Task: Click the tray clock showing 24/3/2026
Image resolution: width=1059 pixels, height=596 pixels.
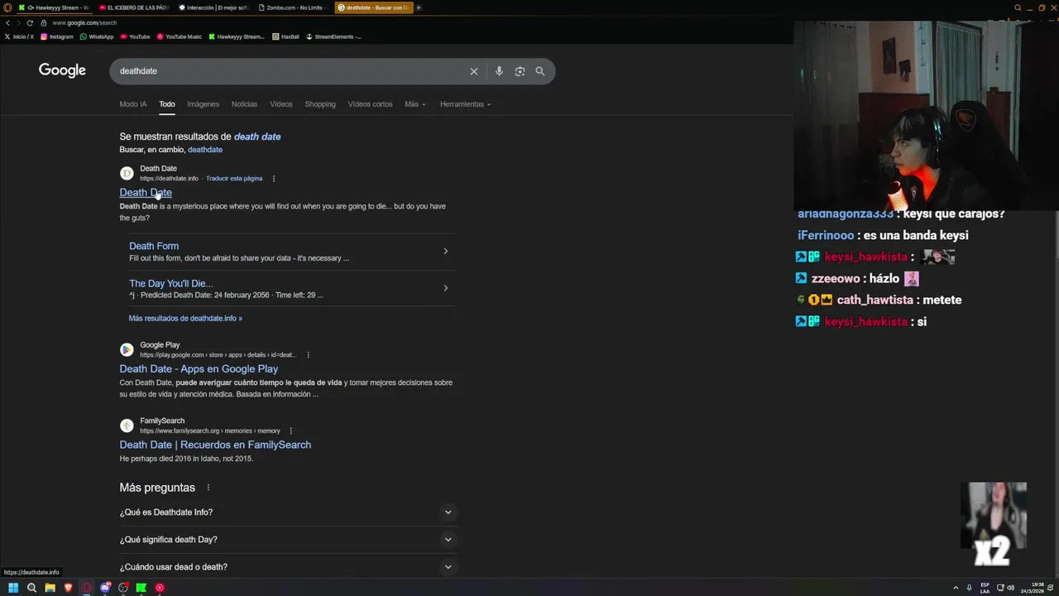Action: [1032, 588]
